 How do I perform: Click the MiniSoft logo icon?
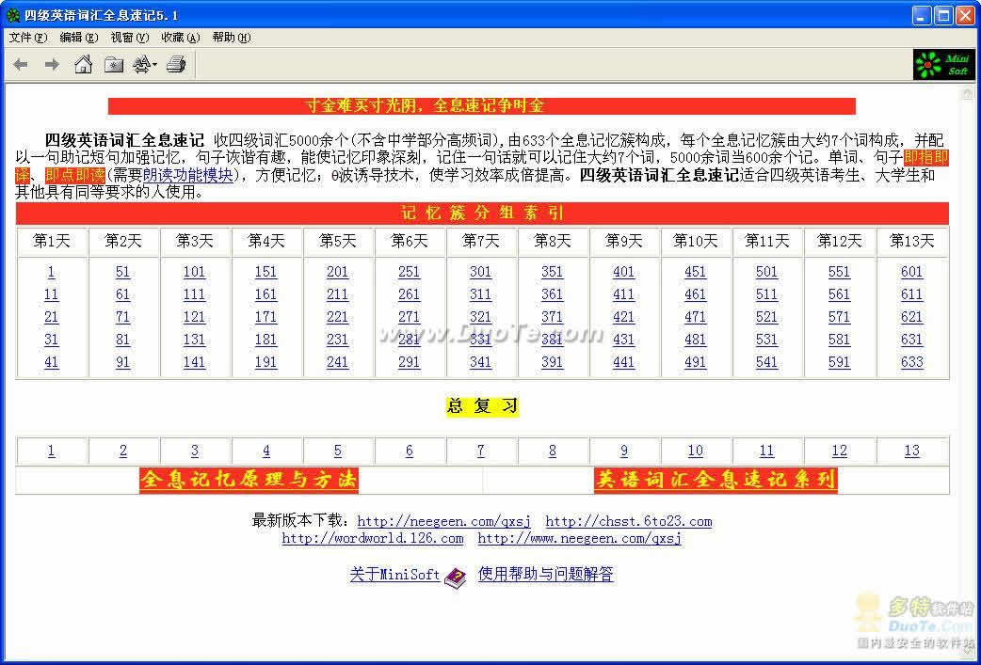click(944, 64)
